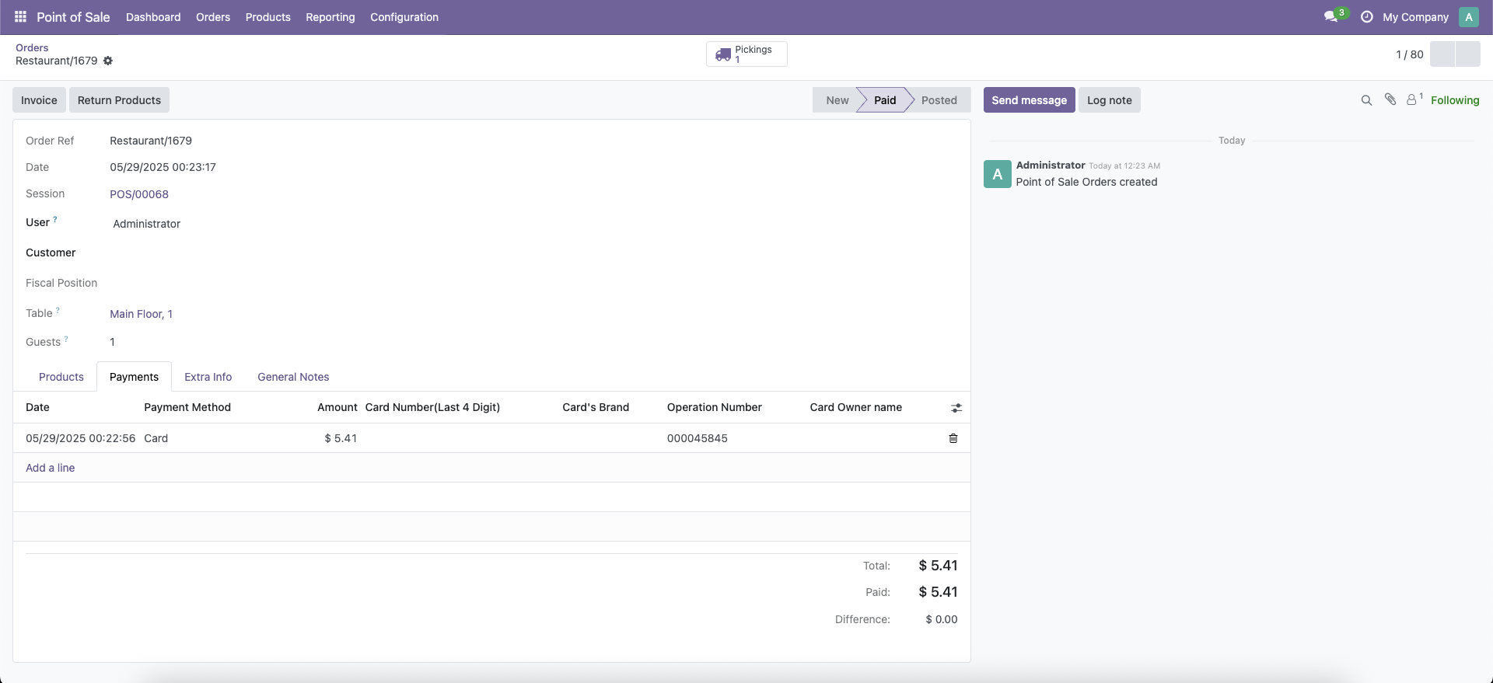Click Add a line link
1493x683 pixels.
tap(51, 468)
